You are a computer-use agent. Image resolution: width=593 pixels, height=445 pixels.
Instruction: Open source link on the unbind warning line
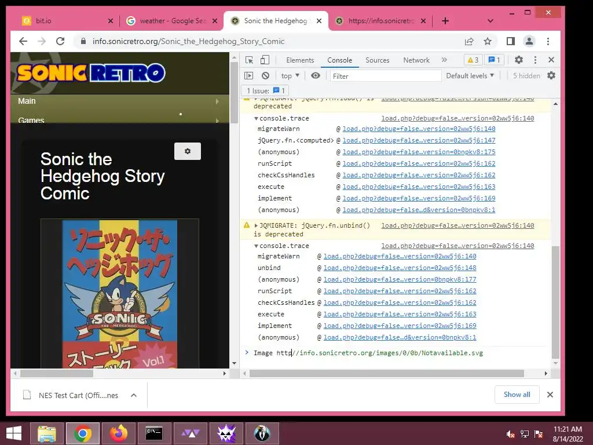457,225
